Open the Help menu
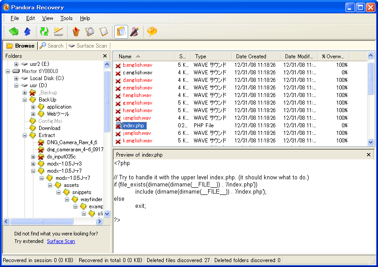 [x=85, y=18]
